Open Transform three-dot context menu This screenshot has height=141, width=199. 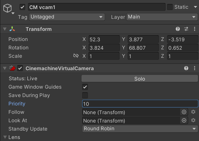(195, 29)
